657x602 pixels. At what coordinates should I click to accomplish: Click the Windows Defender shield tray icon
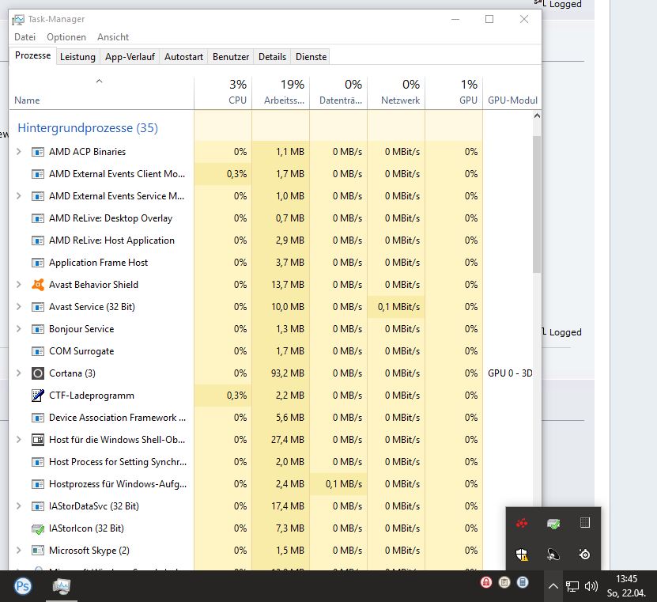tap(522, 555)
